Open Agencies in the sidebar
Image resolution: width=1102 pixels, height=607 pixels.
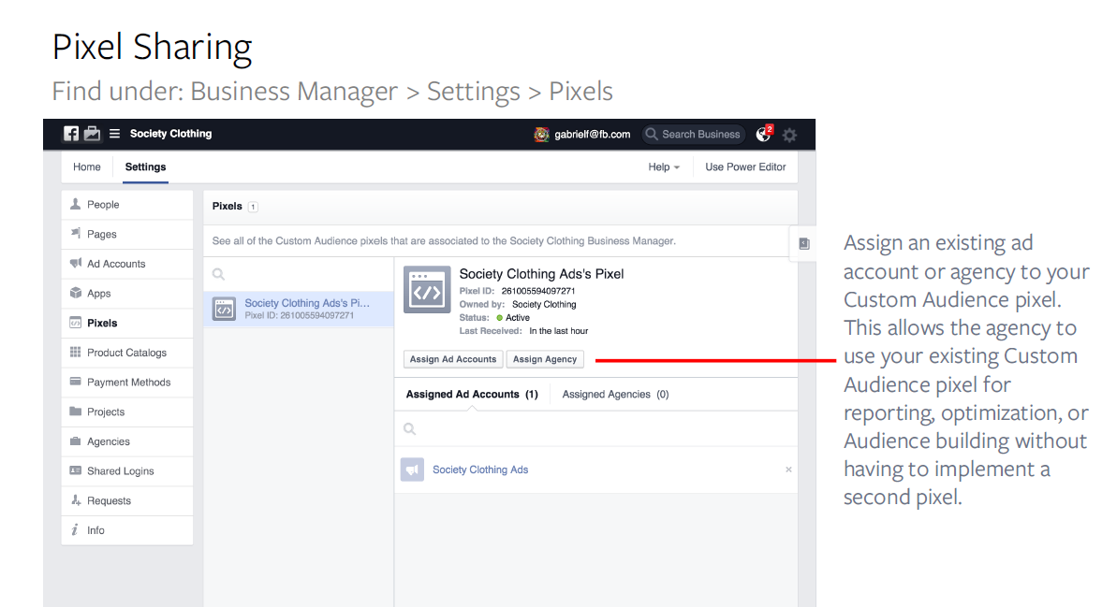(127, 441)
